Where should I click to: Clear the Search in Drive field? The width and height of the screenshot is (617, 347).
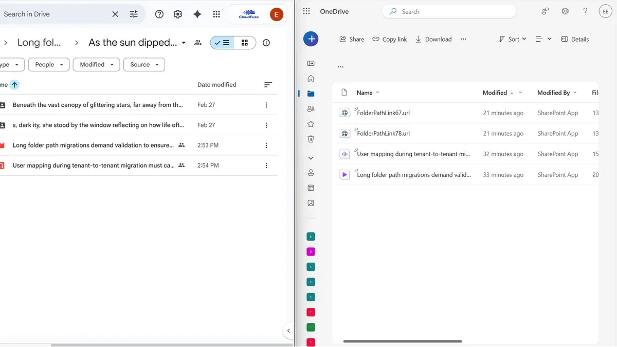tap(115, 14)
